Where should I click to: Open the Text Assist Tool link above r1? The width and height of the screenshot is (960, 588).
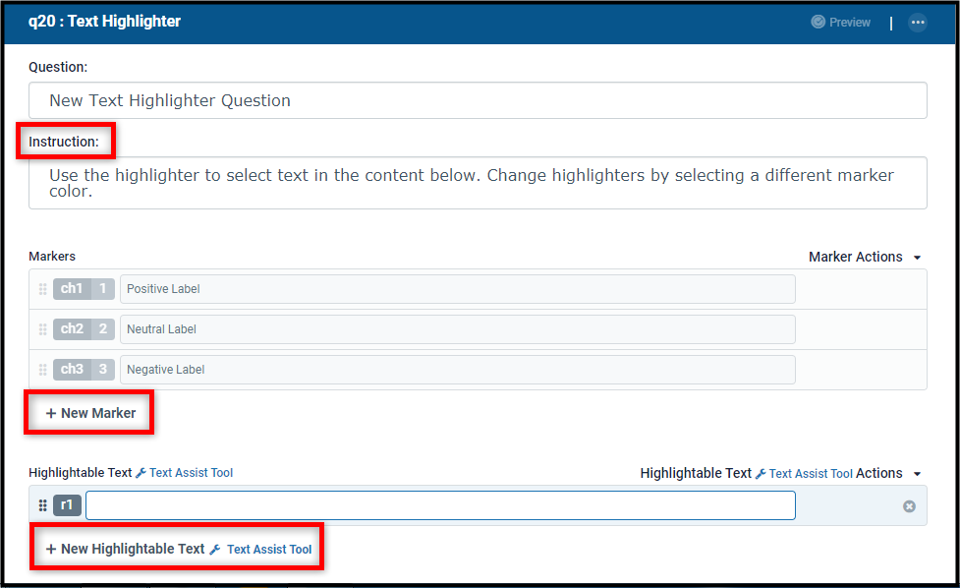click(x=191, y=473)
